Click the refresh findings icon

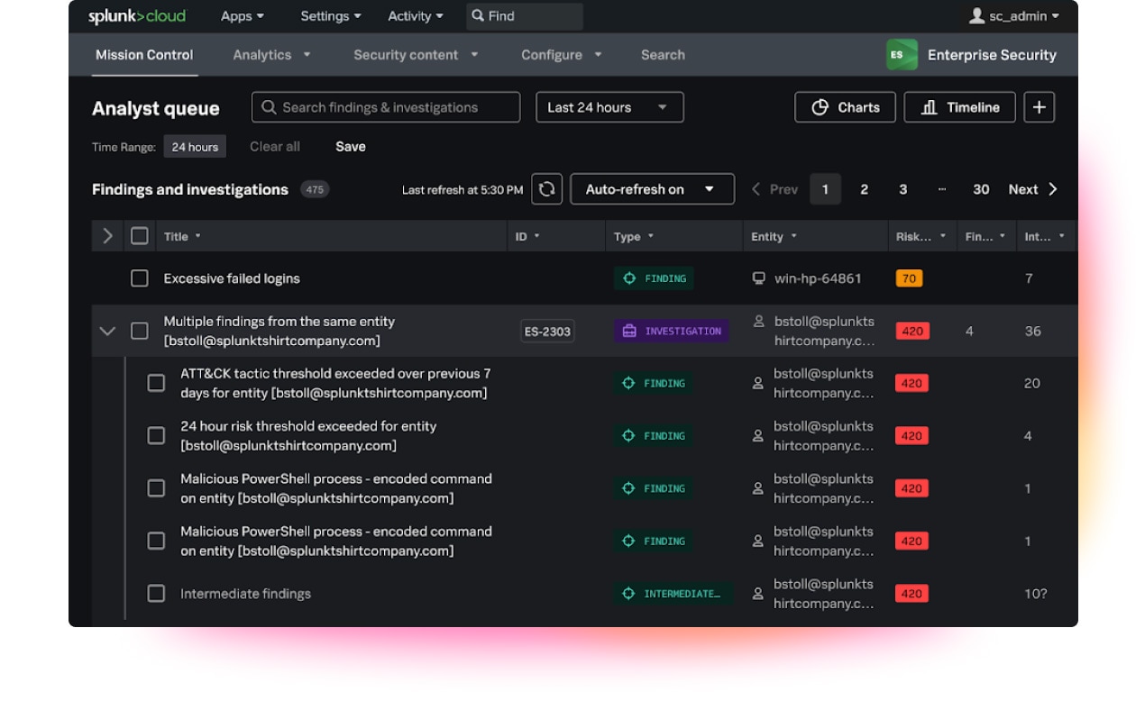coord(546,189)
